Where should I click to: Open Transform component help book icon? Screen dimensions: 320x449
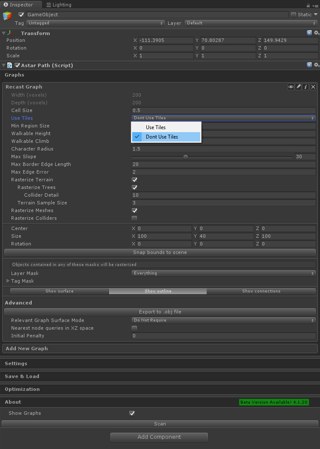pyautogui.click(x=309, y=33)
